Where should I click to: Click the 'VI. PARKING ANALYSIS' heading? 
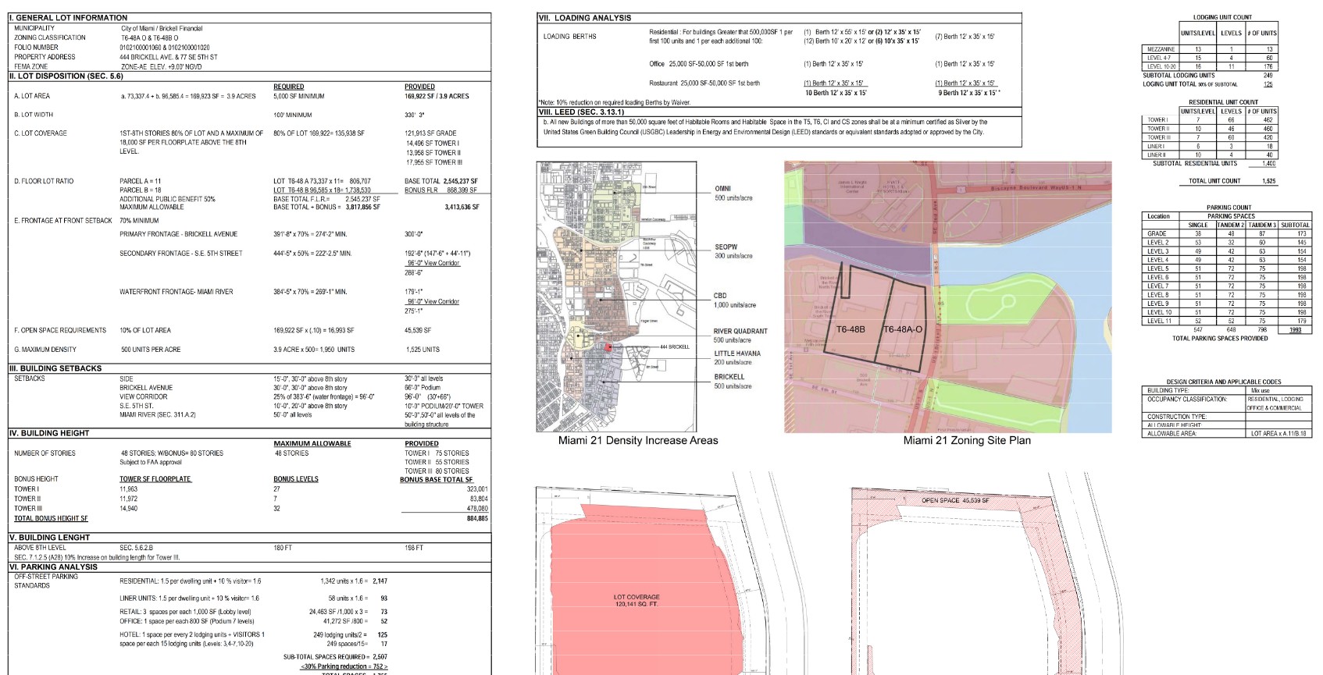click(53, 567)
